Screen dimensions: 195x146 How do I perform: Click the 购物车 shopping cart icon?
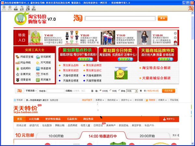pyautogui.click(x=147, y=100)
